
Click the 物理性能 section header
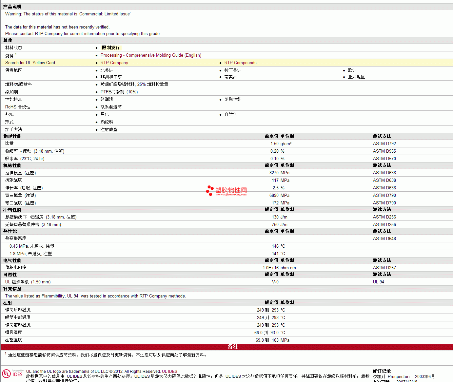[12, 137]
